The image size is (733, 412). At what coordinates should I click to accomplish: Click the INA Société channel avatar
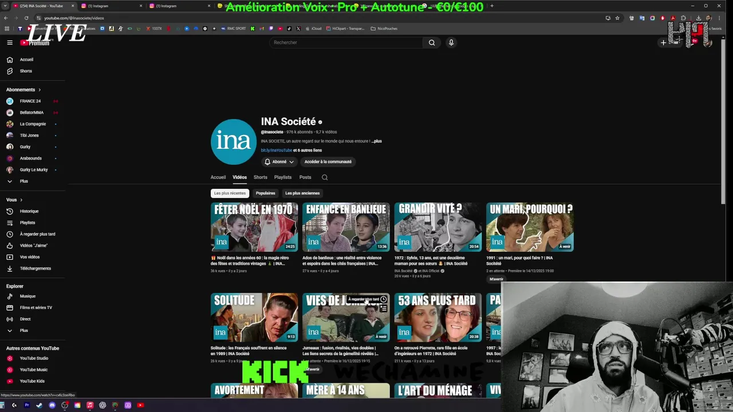[234, 142]
